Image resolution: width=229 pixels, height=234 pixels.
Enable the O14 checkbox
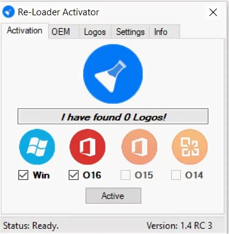click(x=176, y=175)
